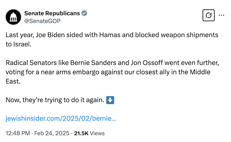Click the 21.5K view count
231x142 pixels.
(x=81, y=133)
